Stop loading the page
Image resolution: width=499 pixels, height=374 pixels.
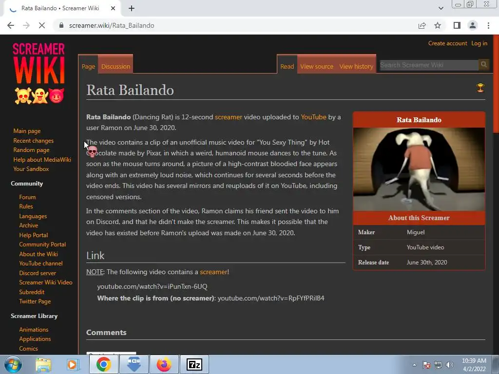pyautogui.click(x=42, y=25)
